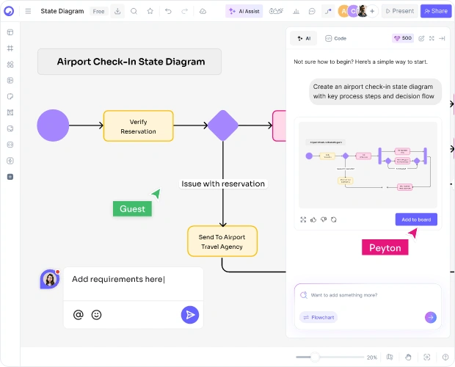
Task: Open help question mark icon
Action: [445, 357]
